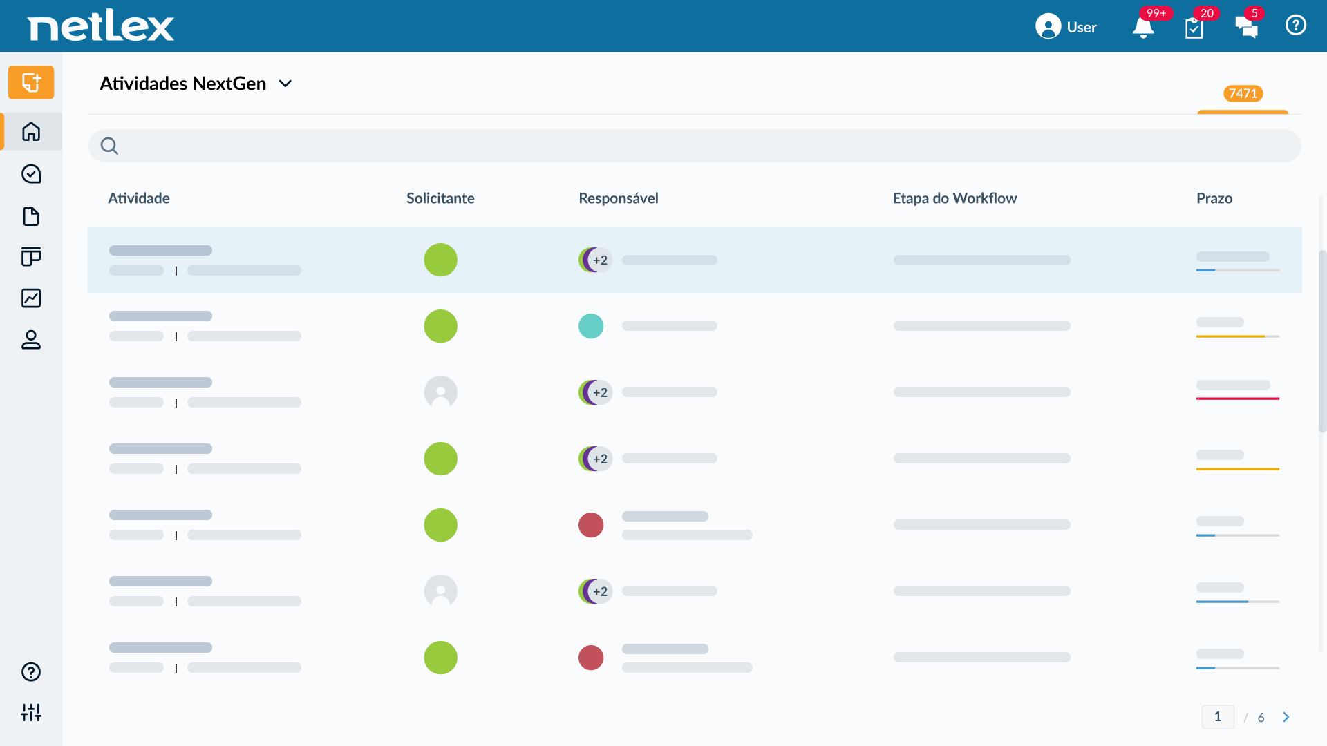Click the first row's green solicitante avatar
The image size is (1327, 746).
441,260
